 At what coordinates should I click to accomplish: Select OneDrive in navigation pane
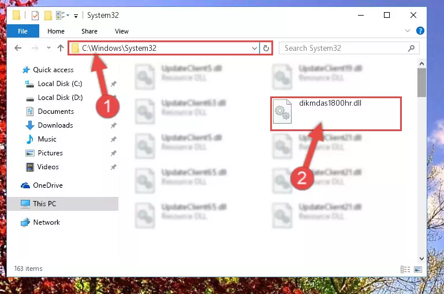pos(48,185)
